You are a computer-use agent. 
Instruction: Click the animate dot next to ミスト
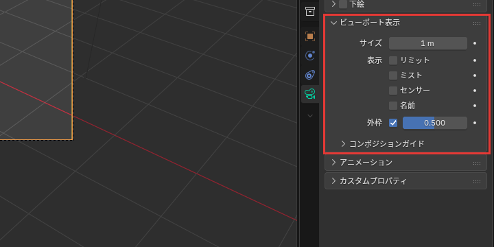coord(475,75)
